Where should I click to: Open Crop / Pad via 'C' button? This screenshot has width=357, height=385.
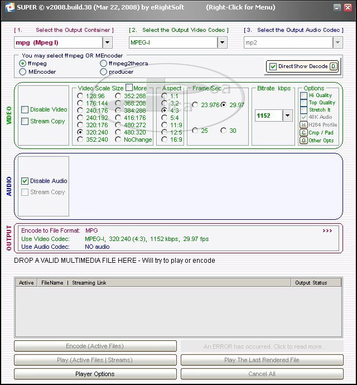tap(304, 133)
